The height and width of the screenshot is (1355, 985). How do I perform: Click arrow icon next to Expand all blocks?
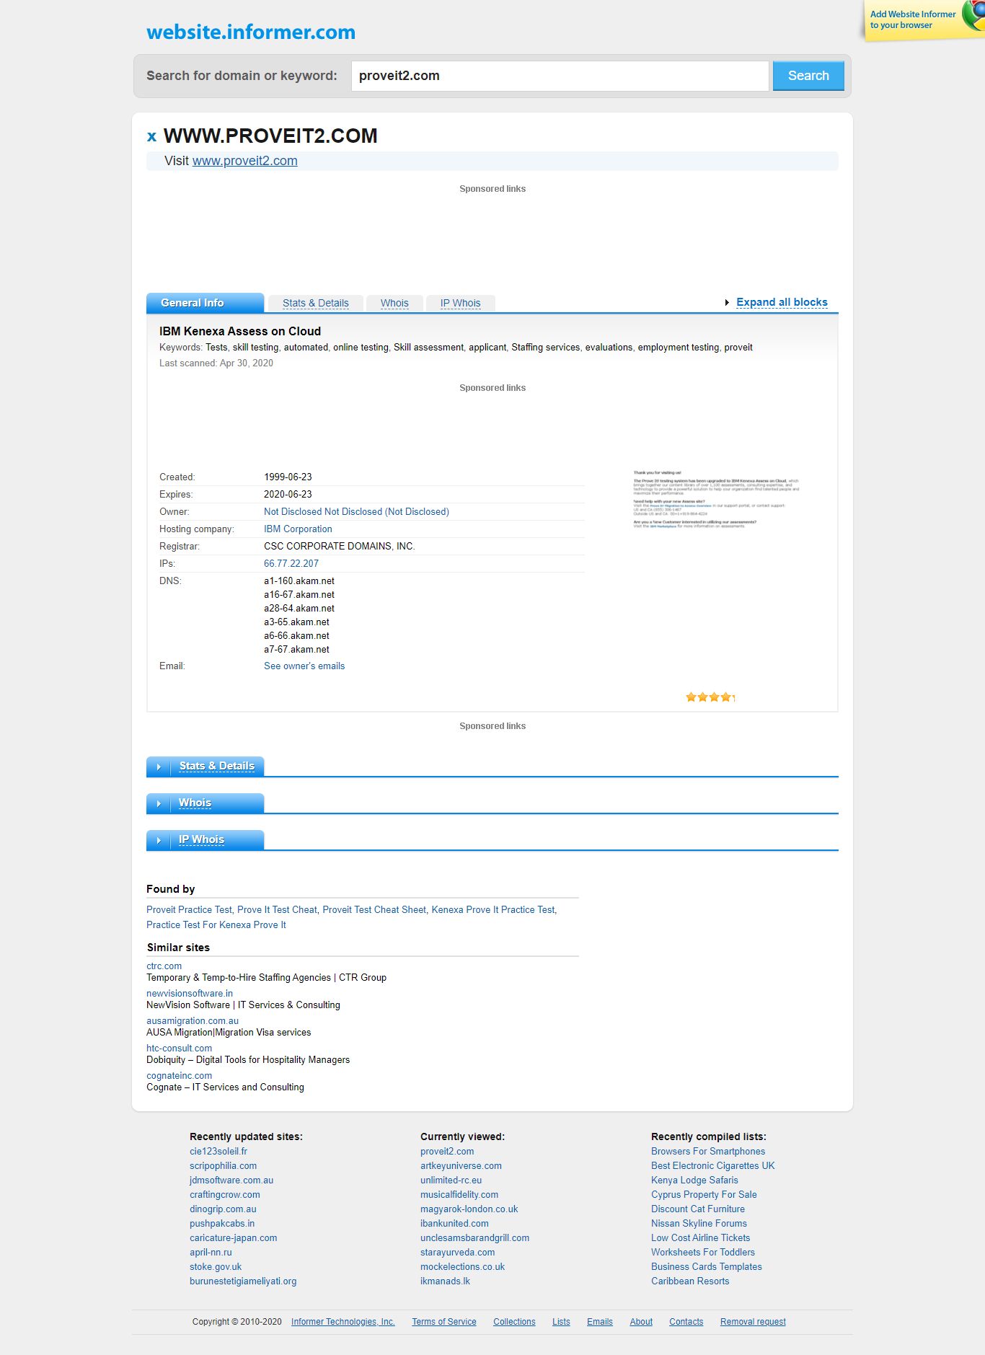[727, 303]
